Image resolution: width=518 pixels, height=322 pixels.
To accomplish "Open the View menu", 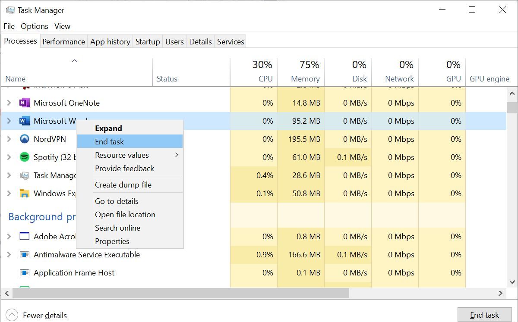I will [x=62, y=26].
